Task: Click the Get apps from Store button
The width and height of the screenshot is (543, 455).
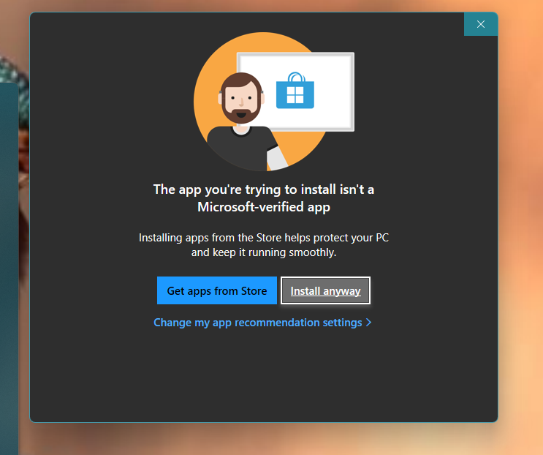Action: (x=217, y=290)
